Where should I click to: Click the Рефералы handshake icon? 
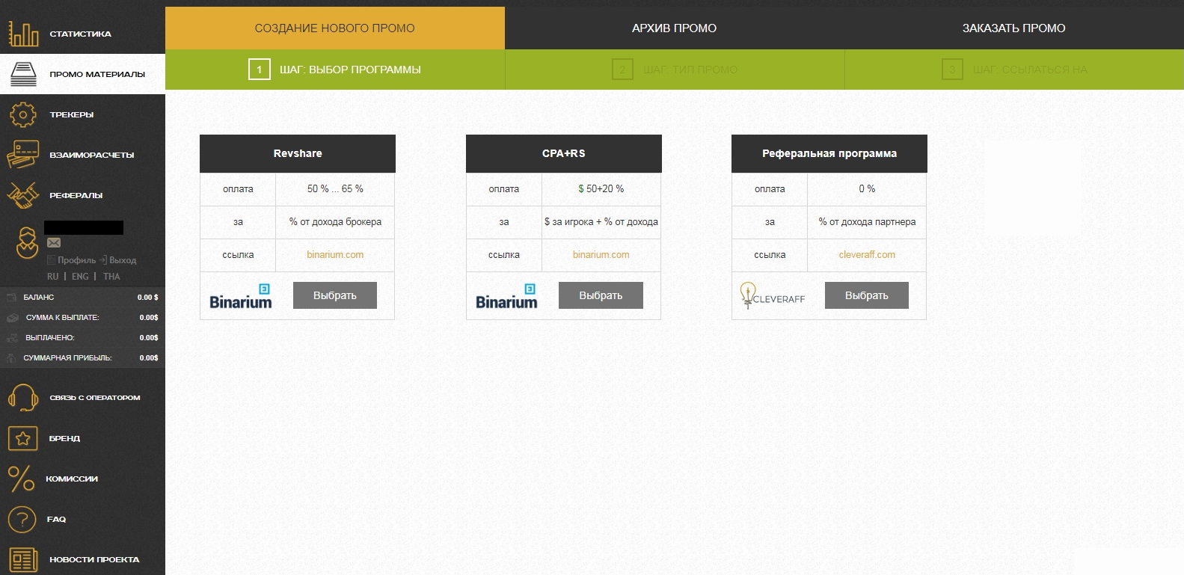[23, 195]
